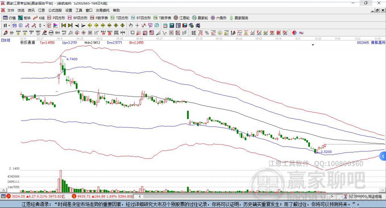Viewport: 386px width, 208px height.
Task: Jump to last bar icon
Action: coord(70,26)
